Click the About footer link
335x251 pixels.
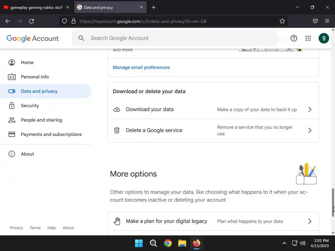tap(68, 228)
